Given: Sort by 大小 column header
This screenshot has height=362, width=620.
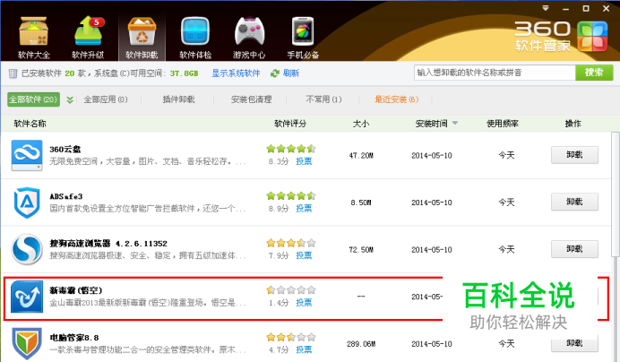Looking at the screenshot, I should (x=361, y=124).
